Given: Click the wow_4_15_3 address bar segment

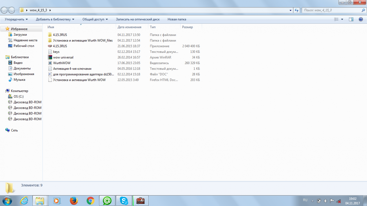Looking at the screenshot, I should point(38,10).
